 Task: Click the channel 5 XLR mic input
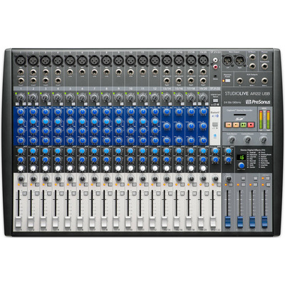pos(70,61)
